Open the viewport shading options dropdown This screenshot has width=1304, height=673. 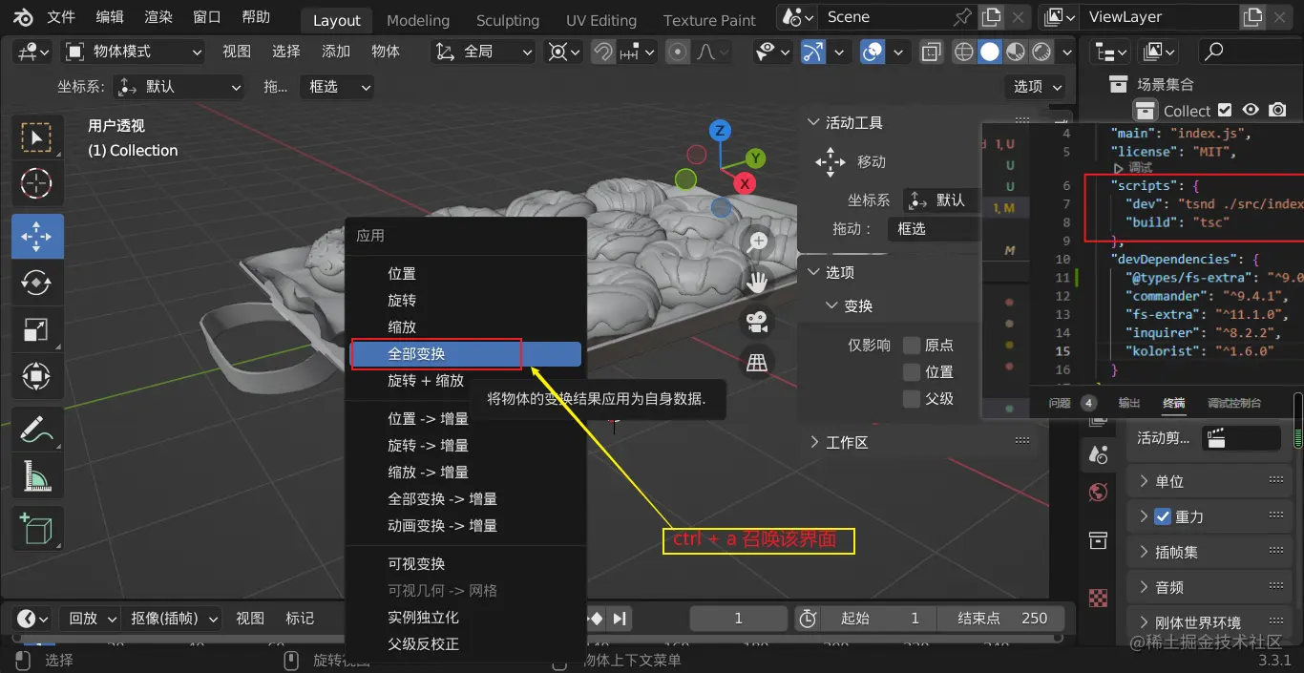click(1067, 52)
